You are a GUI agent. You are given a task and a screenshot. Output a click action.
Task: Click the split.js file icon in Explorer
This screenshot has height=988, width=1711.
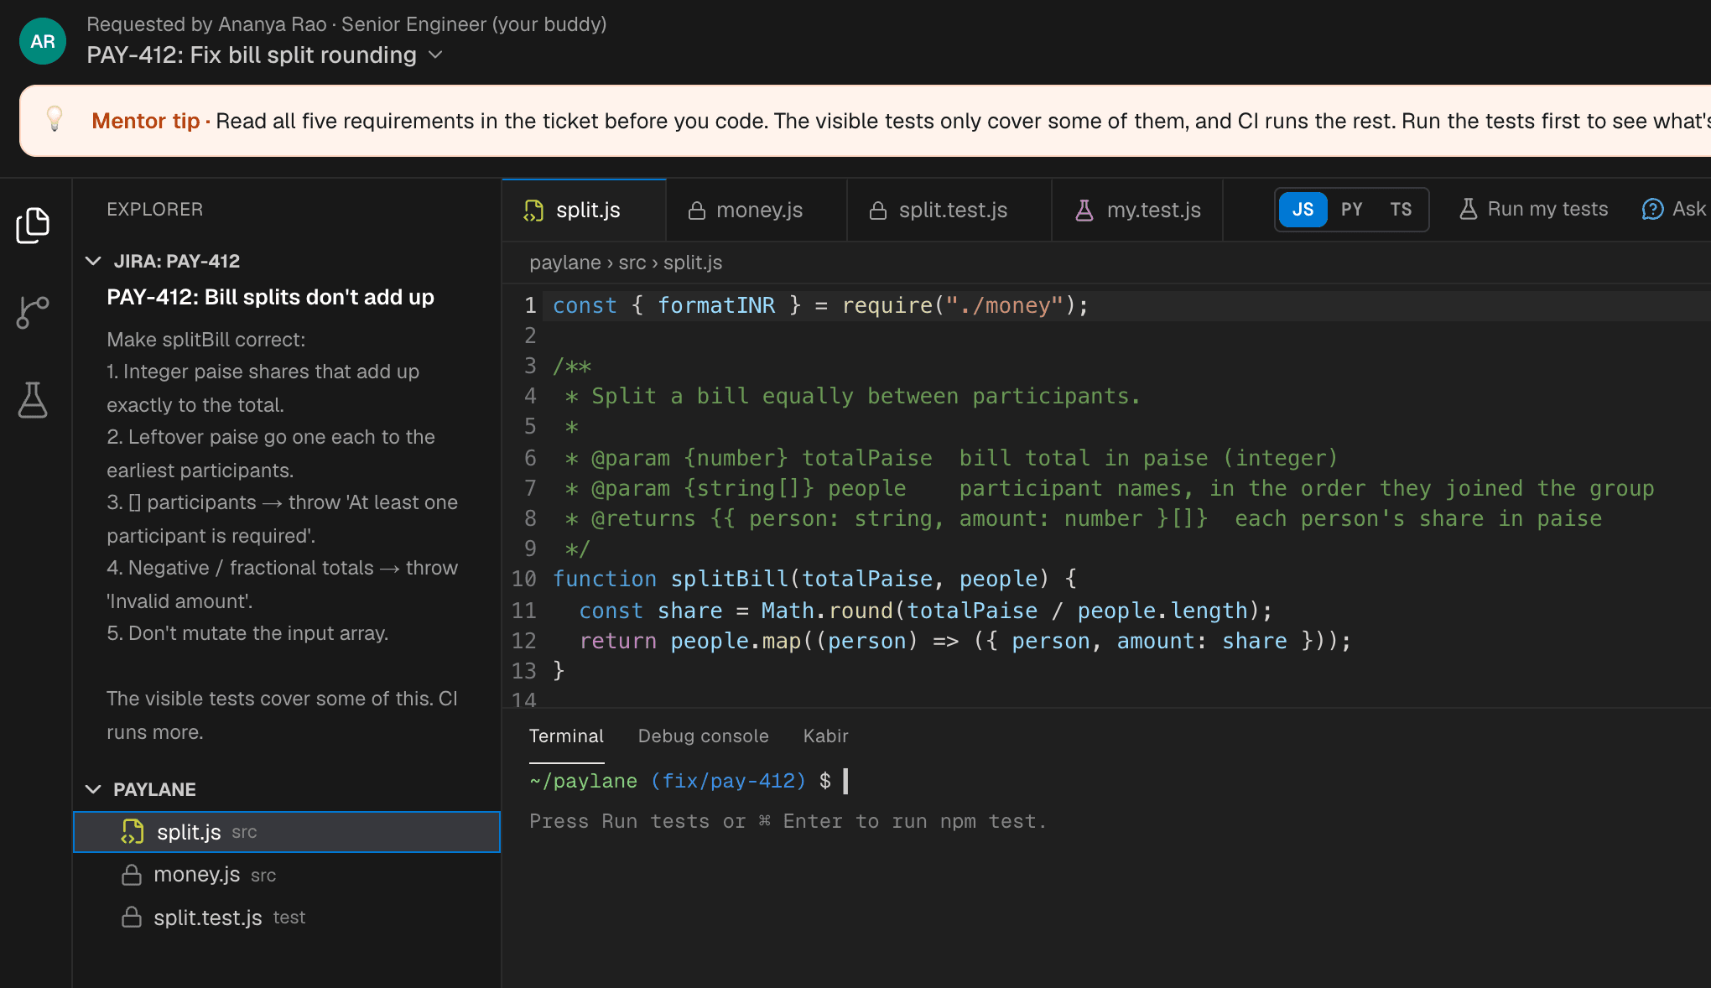133,832
